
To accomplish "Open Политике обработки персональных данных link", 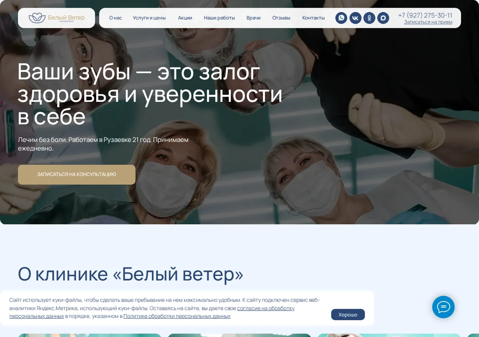I will 177,316.
